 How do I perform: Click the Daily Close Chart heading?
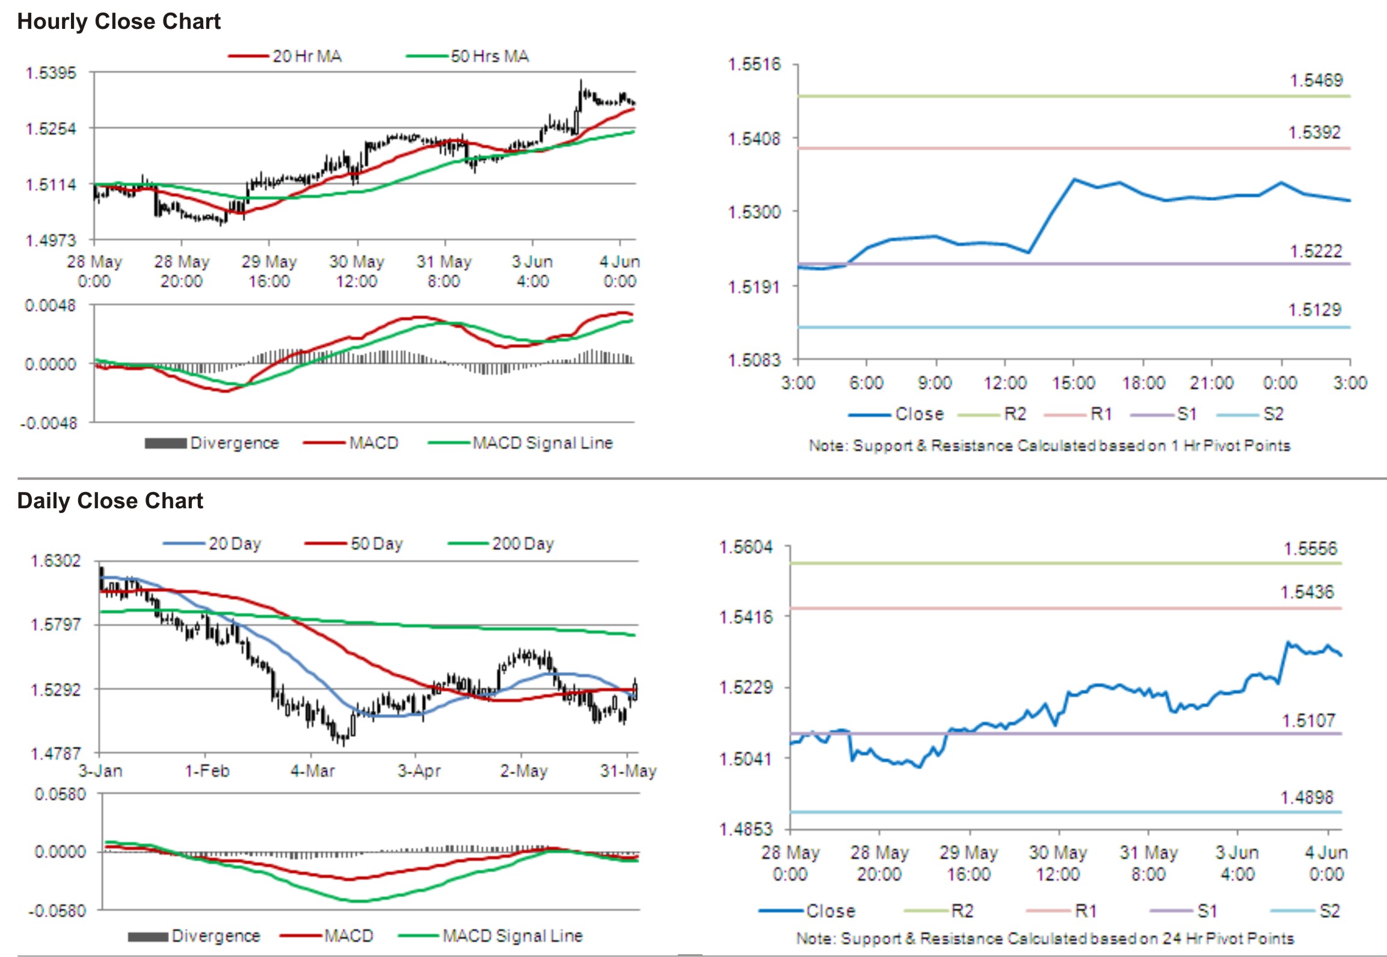click(x=110, y=500)
